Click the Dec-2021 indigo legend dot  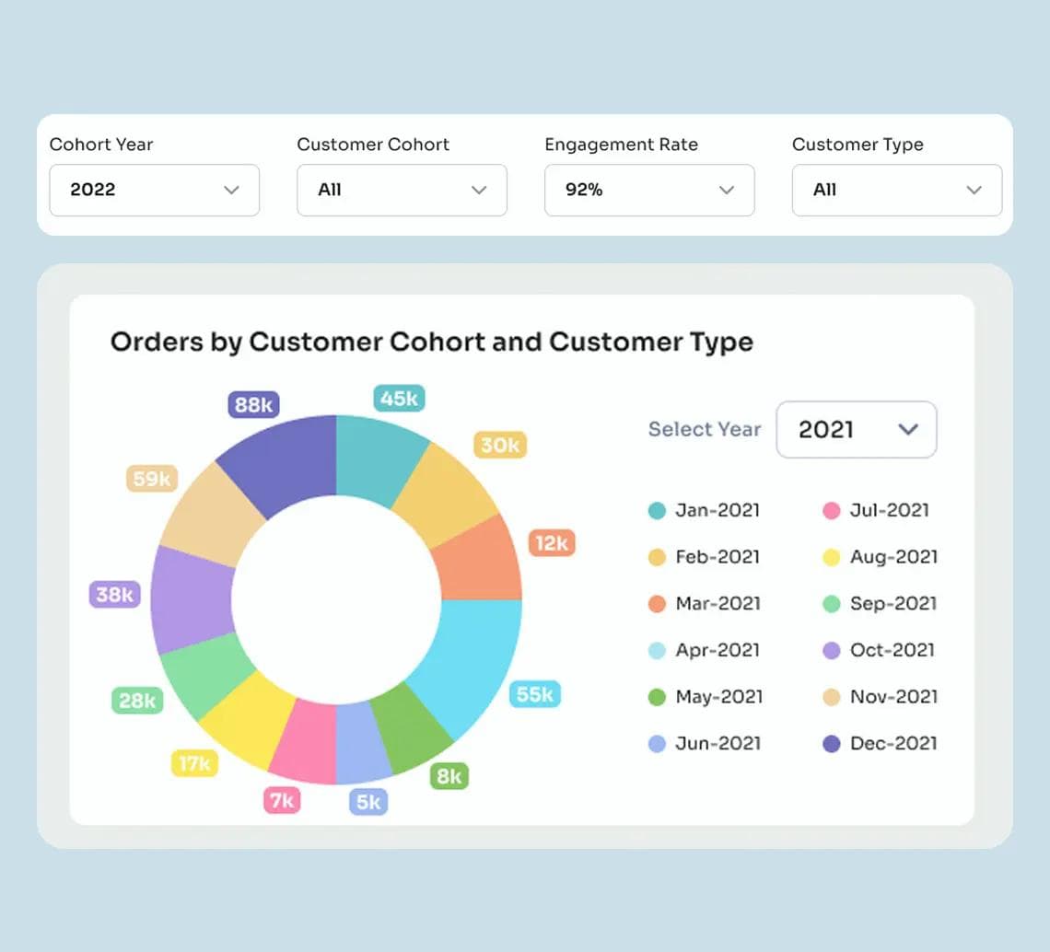pyautogui.click(x=831, y=744)
